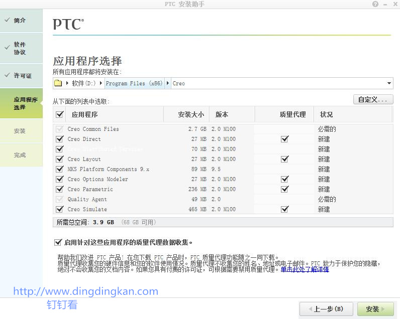
Task: Select the 应用程序选择 step
Action: [21, 103]
